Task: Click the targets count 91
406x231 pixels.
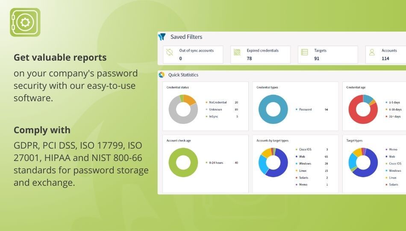Action: point(317,58)
